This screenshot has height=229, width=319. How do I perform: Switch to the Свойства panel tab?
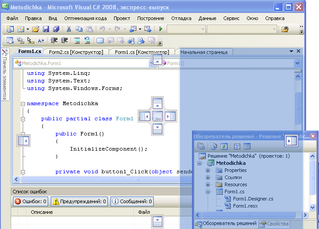point(274,224)
